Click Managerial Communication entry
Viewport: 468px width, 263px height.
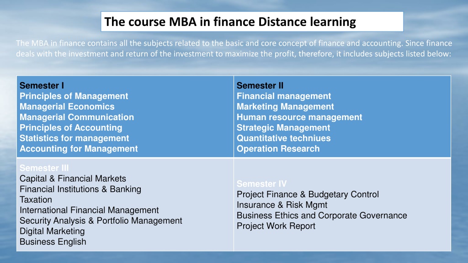click(77, 117)
